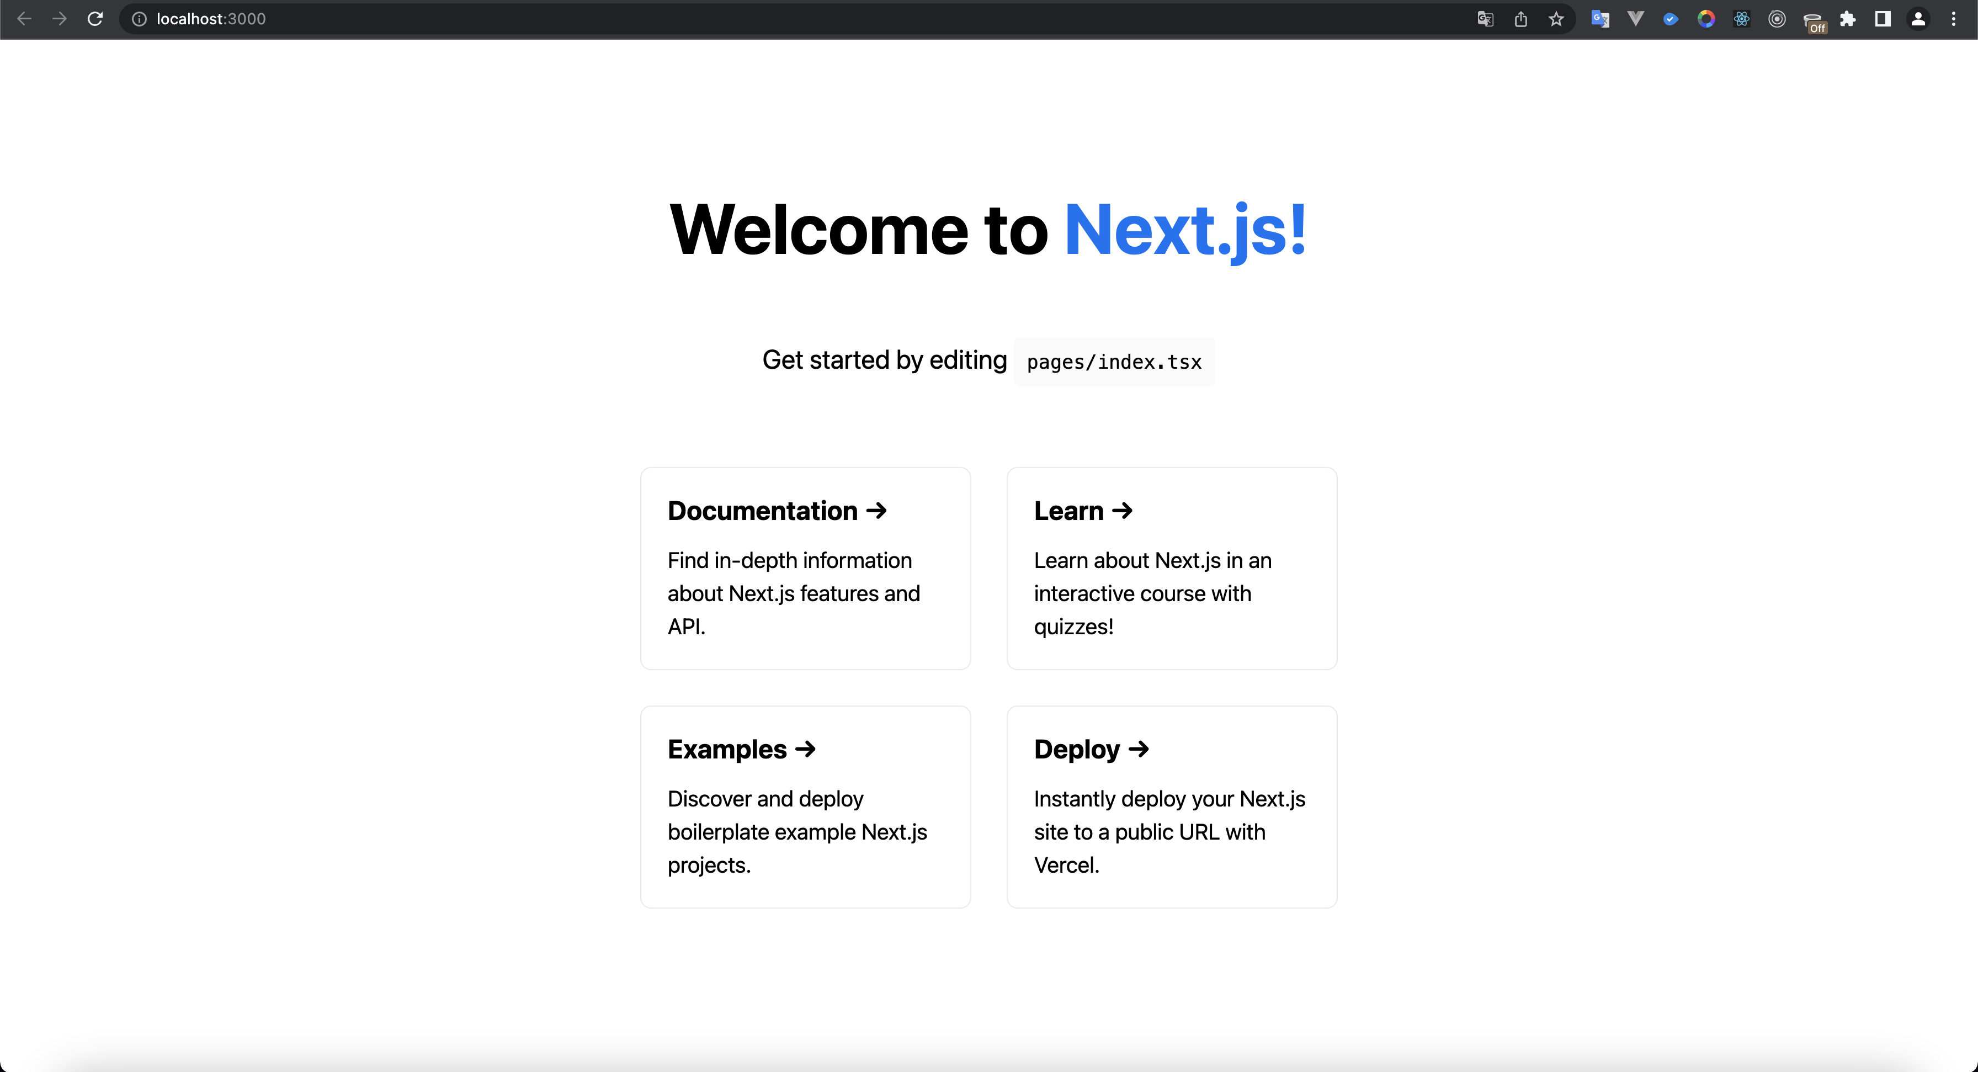Open the Documentation card
This screenshot has width=1978, height=1072.
(805, 568)
